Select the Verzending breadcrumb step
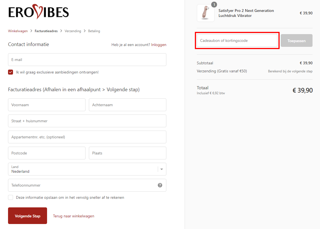 (73, 31)
